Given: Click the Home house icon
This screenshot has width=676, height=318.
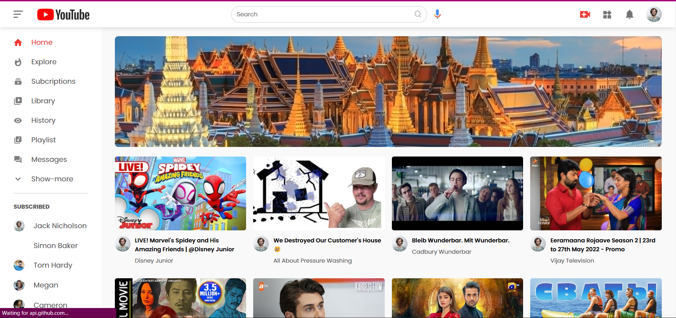Looking at the screenshot, I should coord(18,43).
